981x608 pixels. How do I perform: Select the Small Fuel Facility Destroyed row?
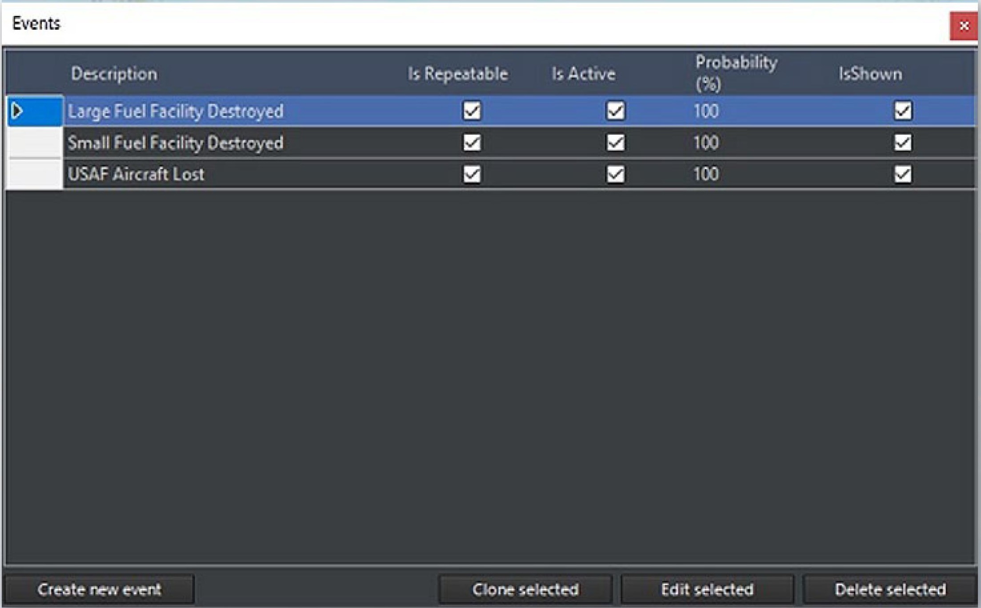[176, 143]
